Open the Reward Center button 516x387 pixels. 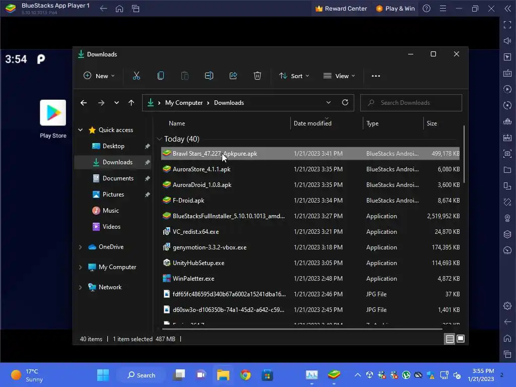tap(341, 9)
